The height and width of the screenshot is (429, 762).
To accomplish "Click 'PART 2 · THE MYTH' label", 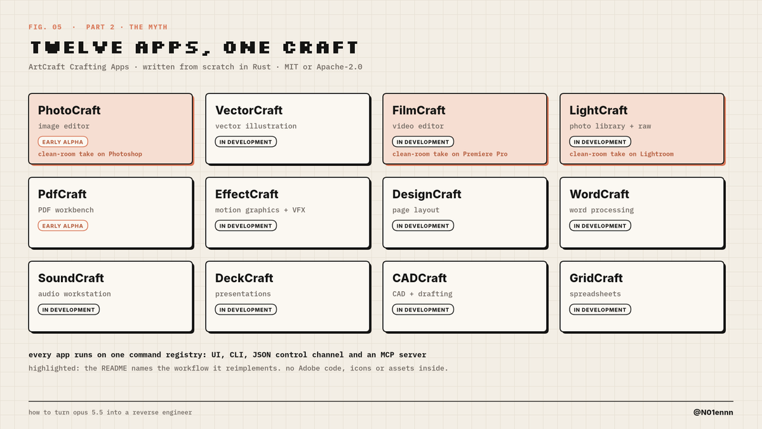I will (x=126, y=27).
